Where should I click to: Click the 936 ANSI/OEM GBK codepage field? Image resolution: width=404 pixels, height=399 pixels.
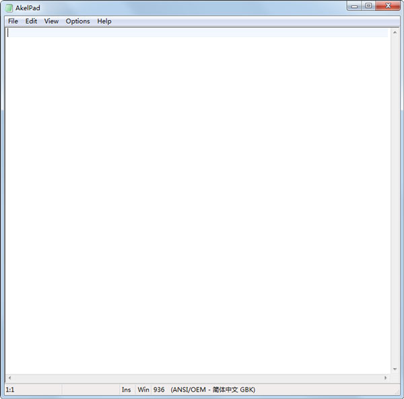pyautogui.click(x=204, y=390)
